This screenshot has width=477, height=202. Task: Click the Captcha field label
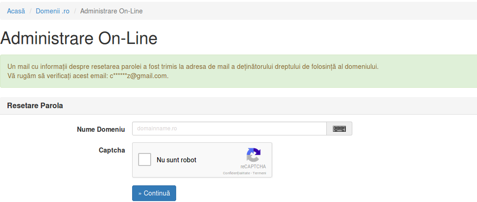pyautogui.click(x=112, y=150)
